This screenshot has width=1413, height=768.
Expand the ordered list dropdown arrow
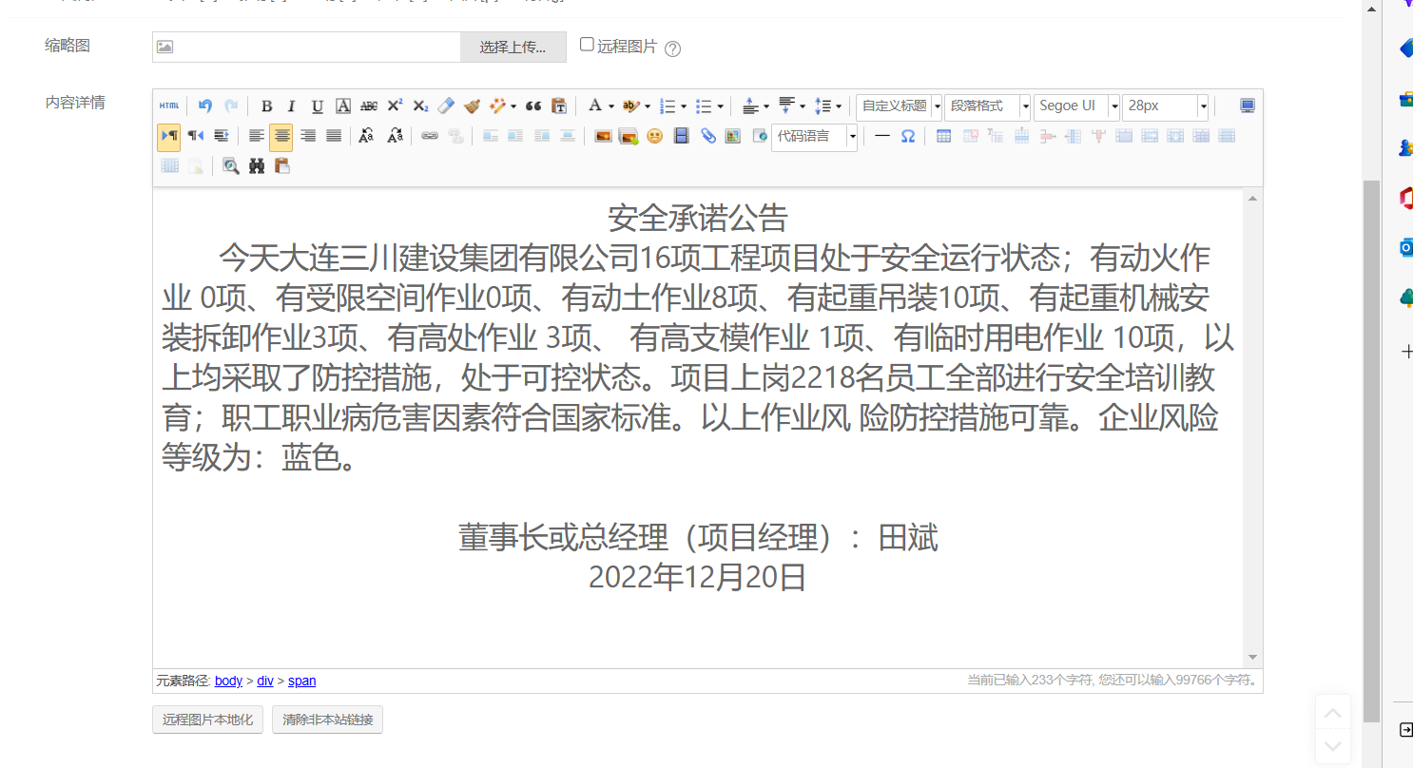(684, 106)
